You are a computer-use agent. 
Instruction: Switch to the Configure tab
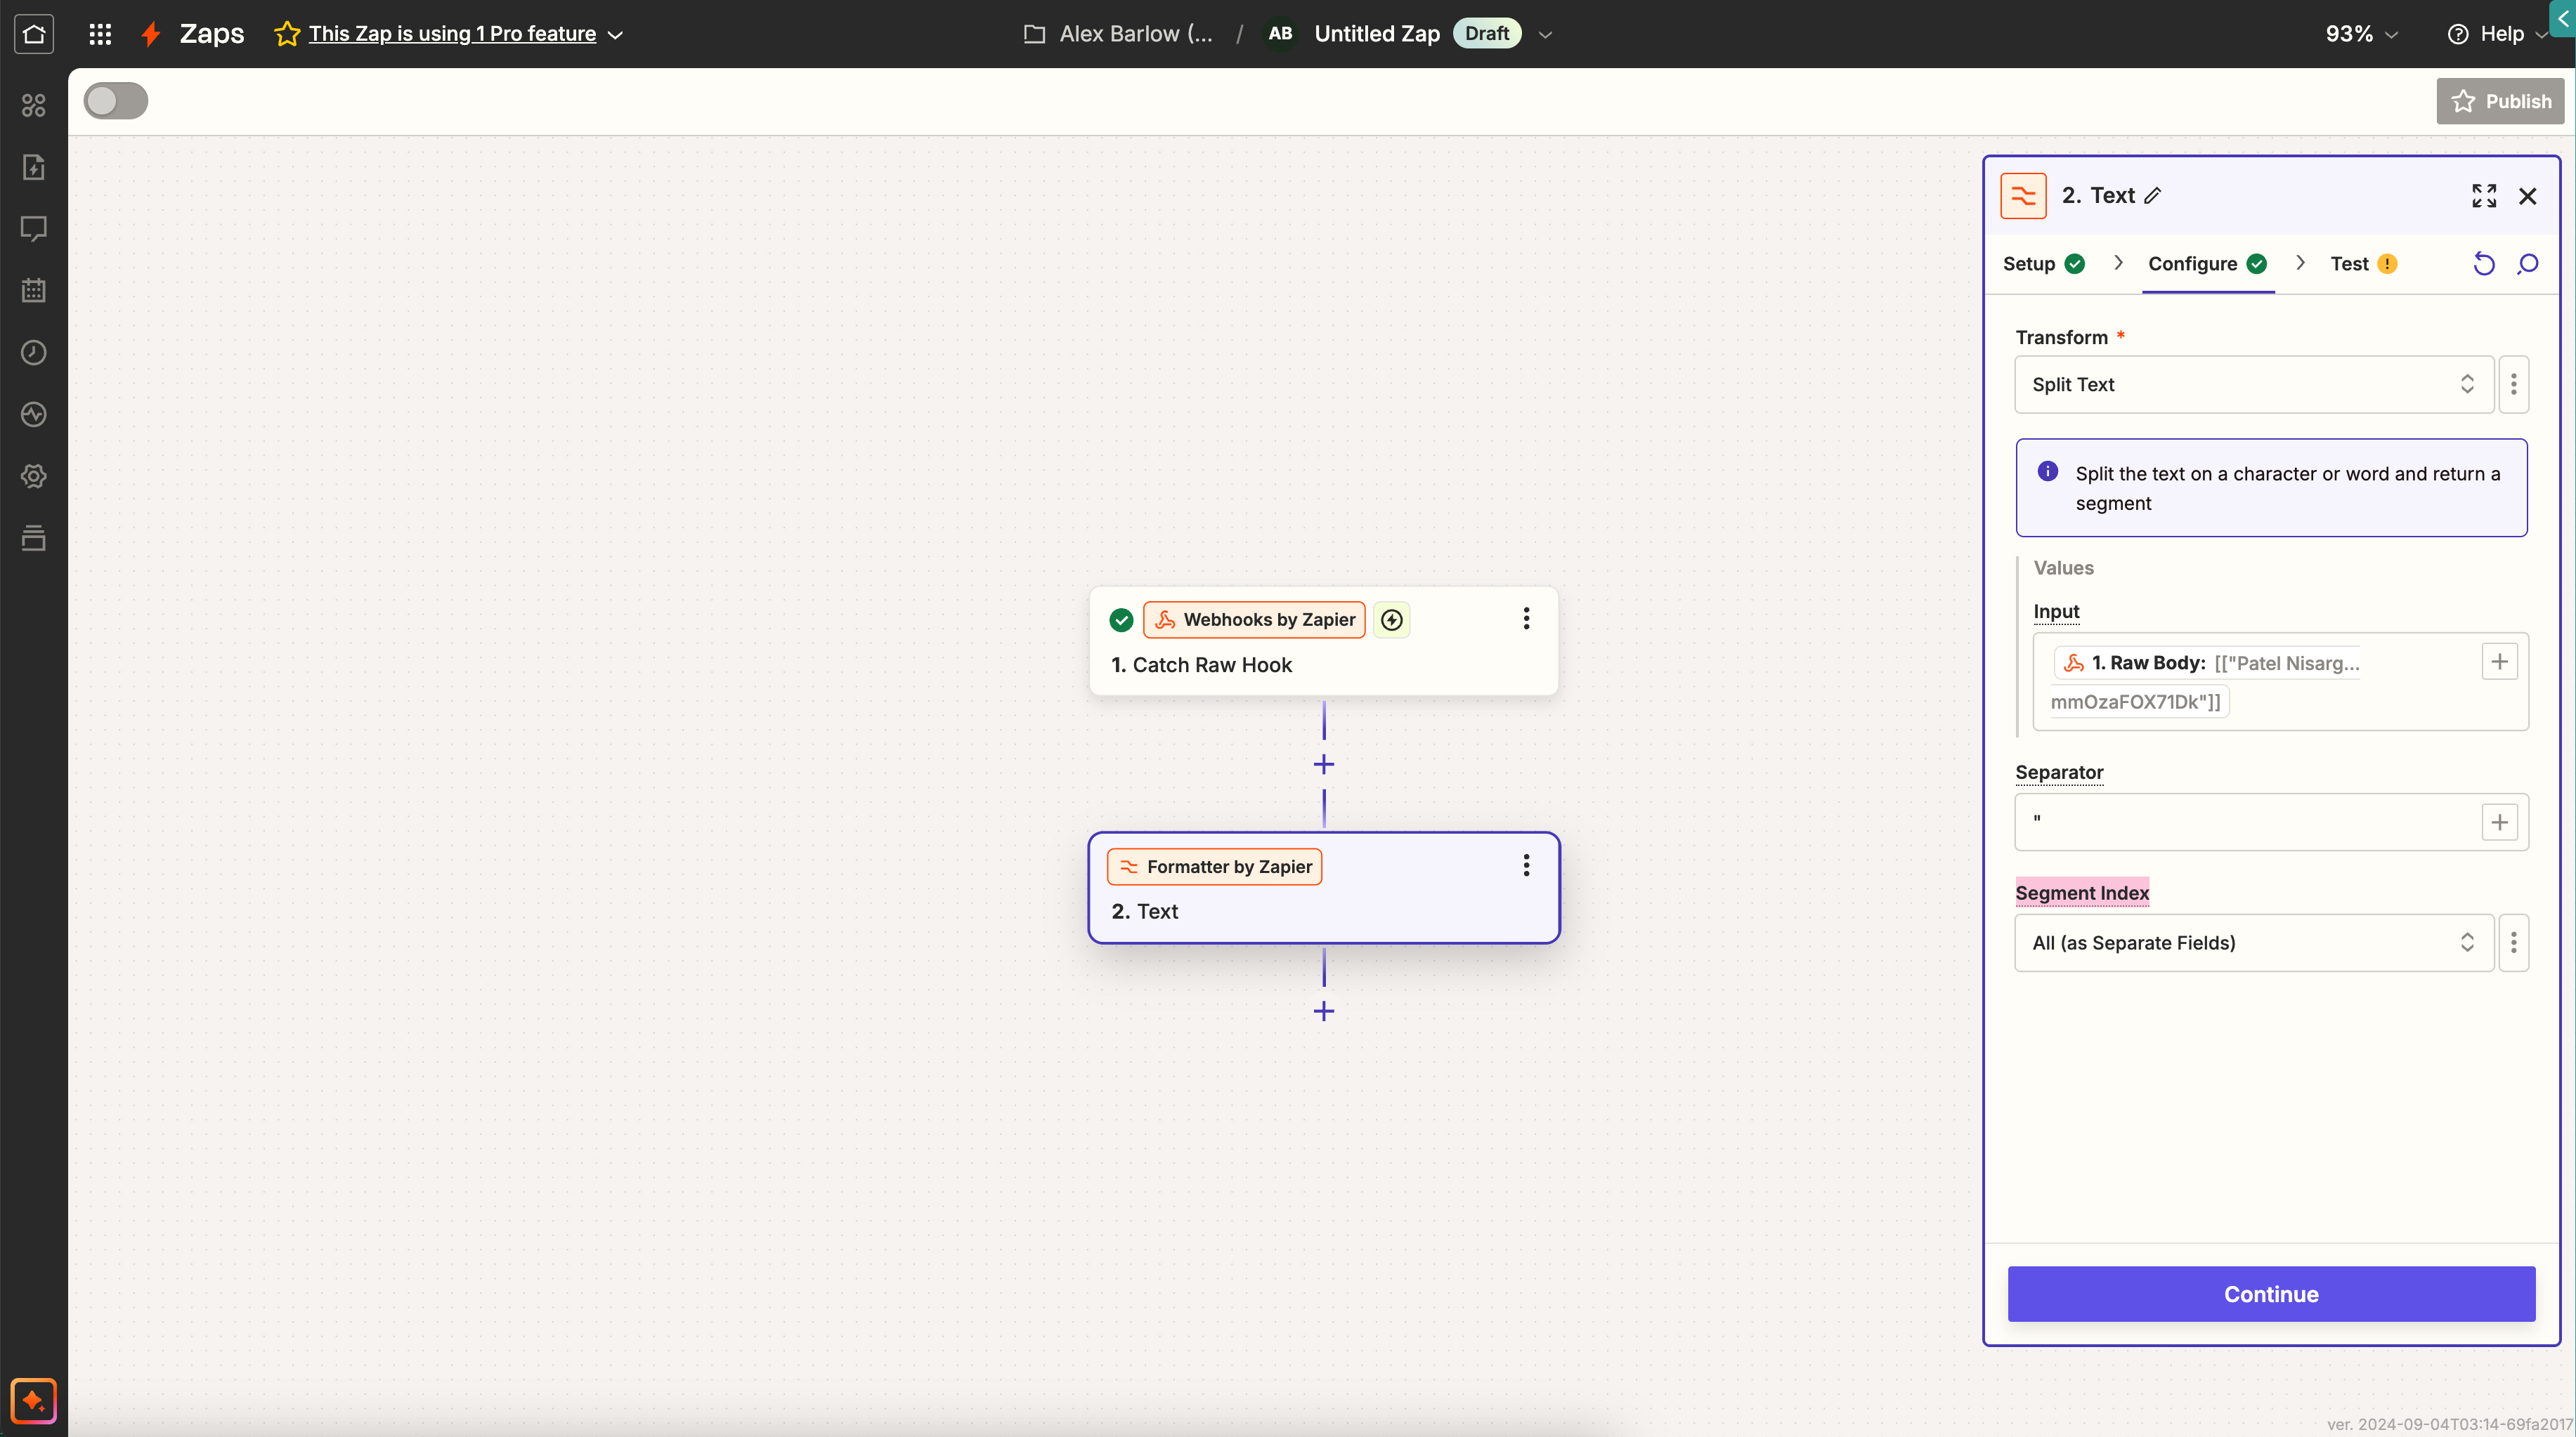pos(2207,264)
